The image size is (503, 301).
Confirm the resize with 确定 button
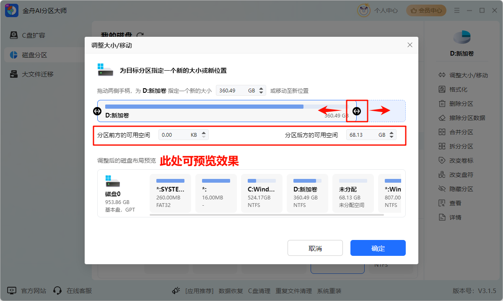378,248
